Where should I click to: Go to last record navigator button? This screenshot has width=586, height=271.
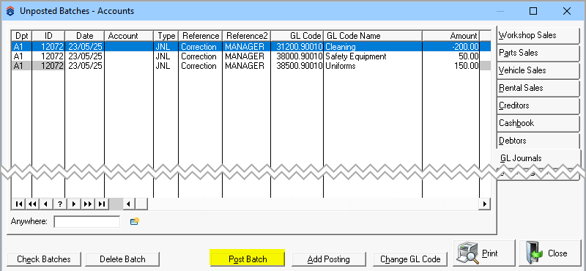tap(101, 204)
